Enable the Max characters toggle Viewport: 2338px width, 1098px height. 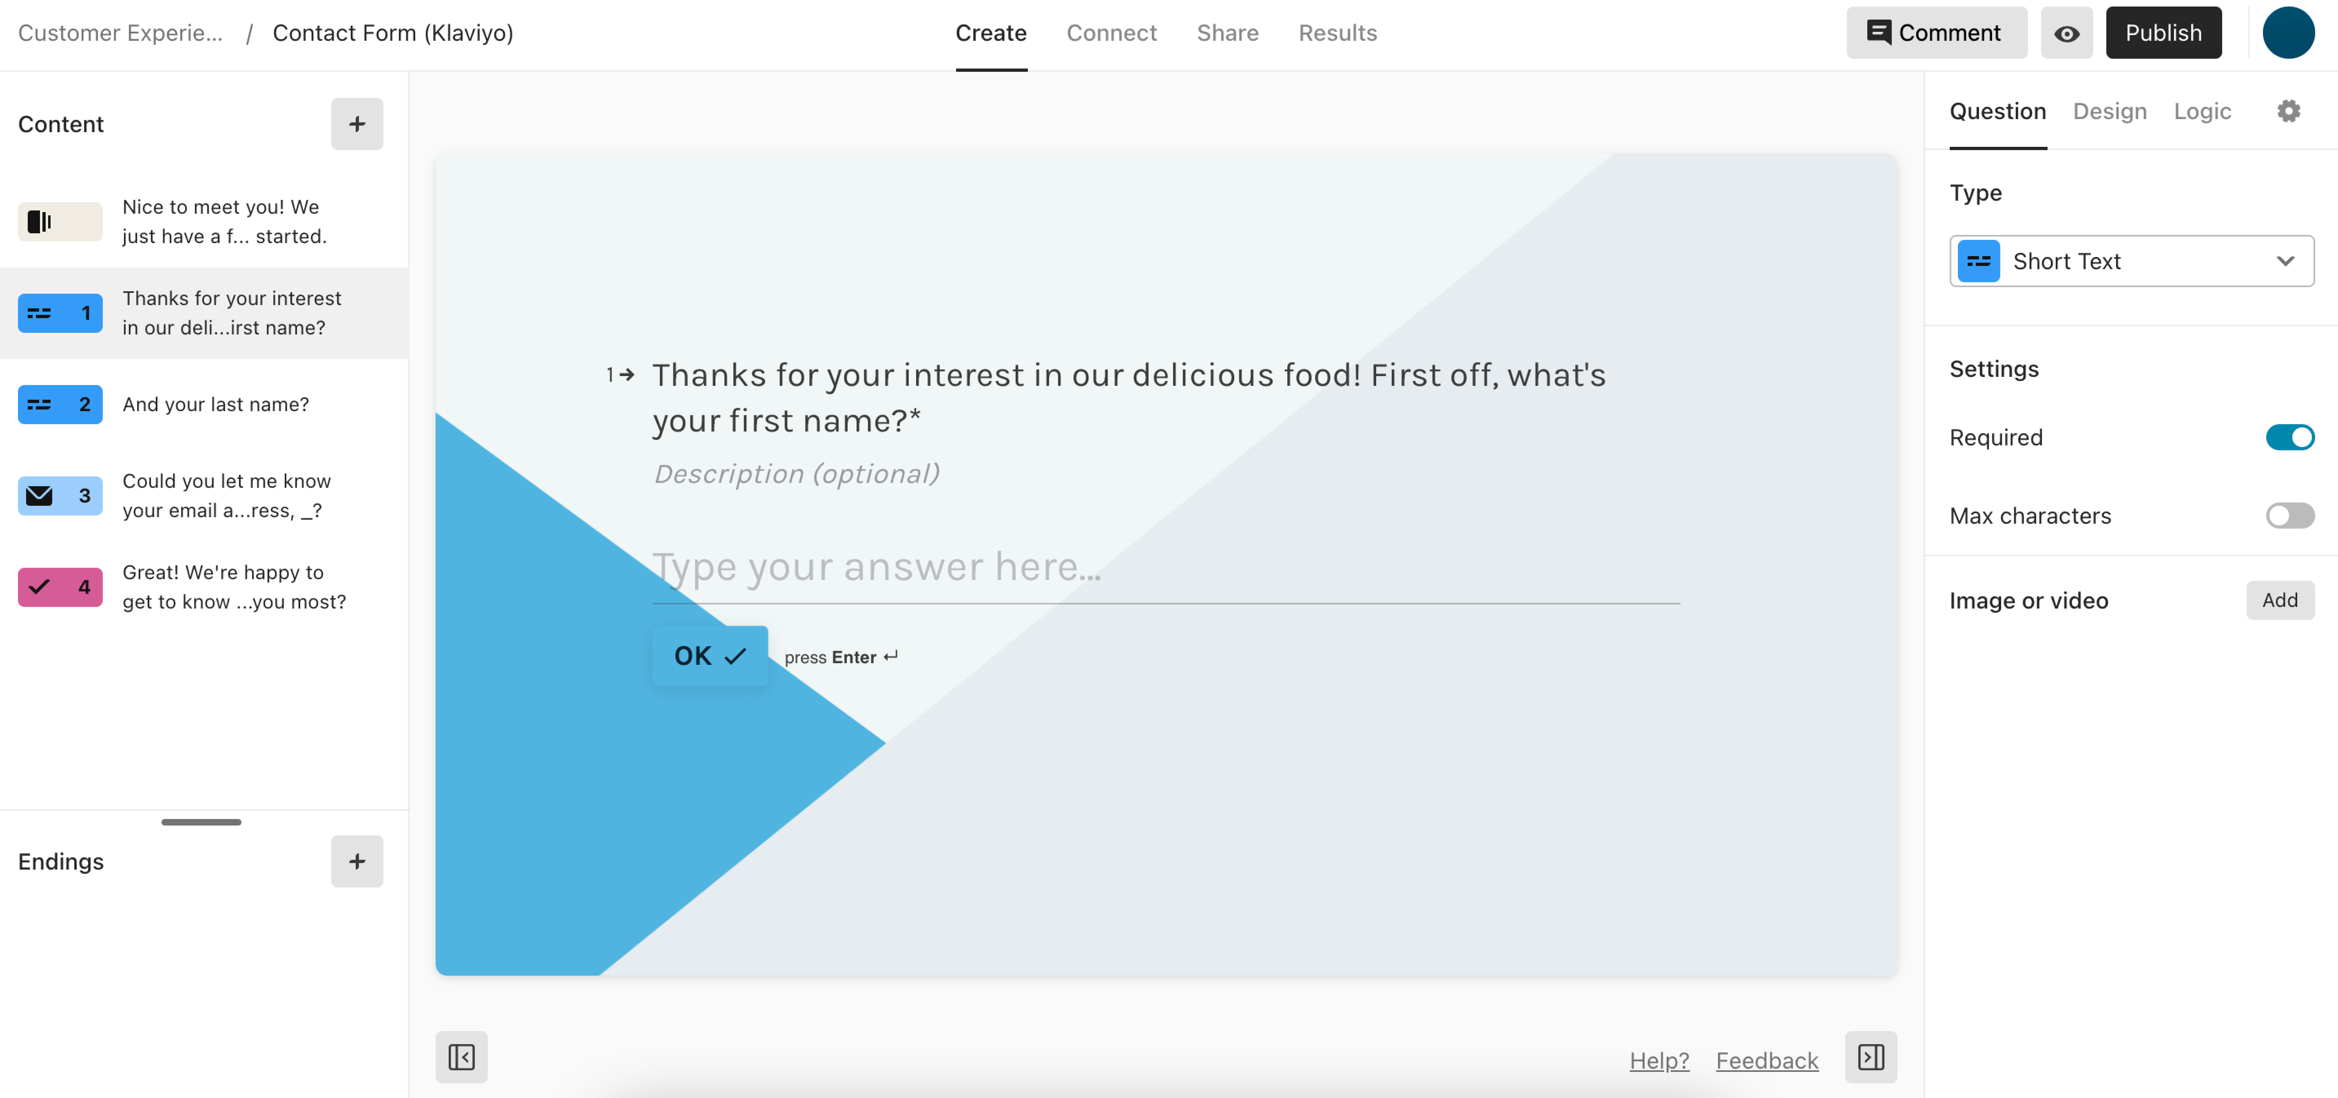pos(2289,516)
